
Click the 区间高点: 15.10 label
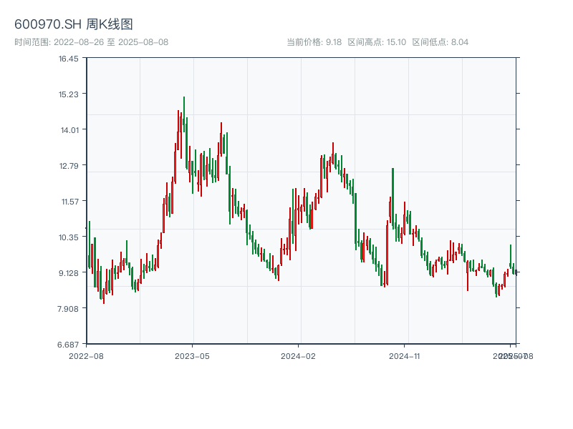click(377, 42)
